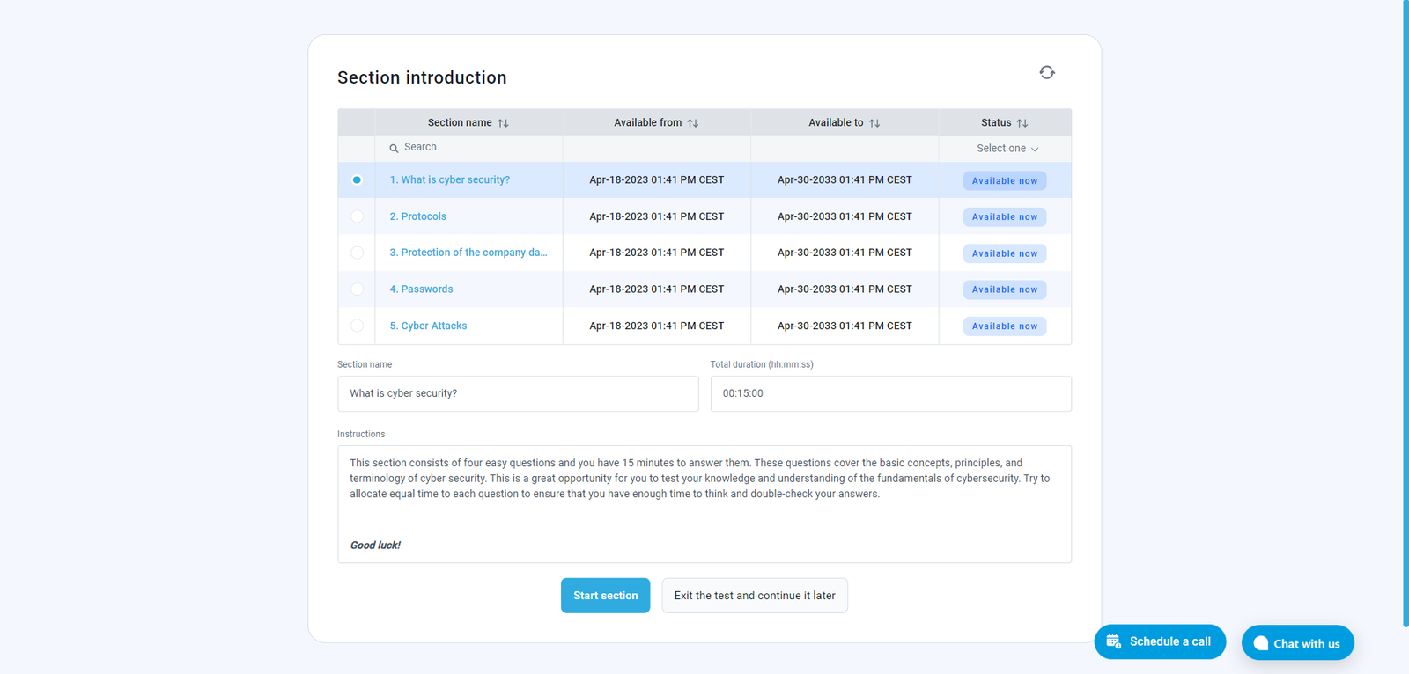The height and width of the screenshot is (674, 1409).
Task: Sort by Available to using arrows icon
Action: (x=874, y=123)
